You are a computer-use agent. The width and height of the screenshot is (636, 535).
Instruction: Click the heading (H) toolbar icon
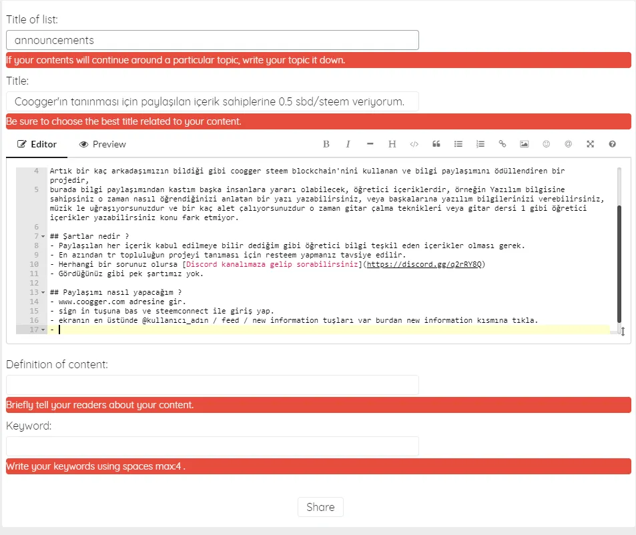[392, 144]
